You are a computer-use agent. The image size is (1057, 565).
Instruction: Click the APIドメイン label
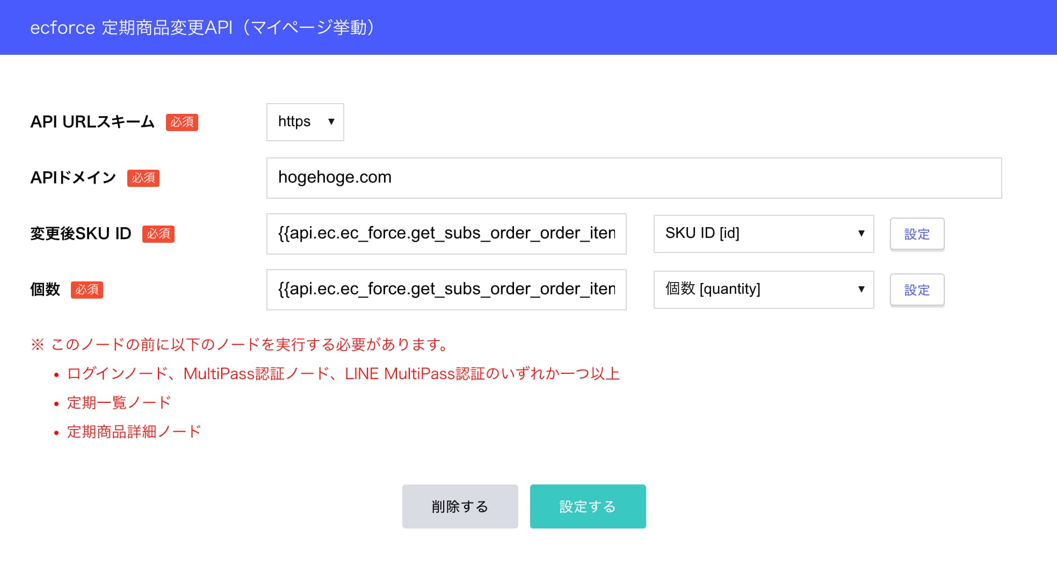coord(73,178)
